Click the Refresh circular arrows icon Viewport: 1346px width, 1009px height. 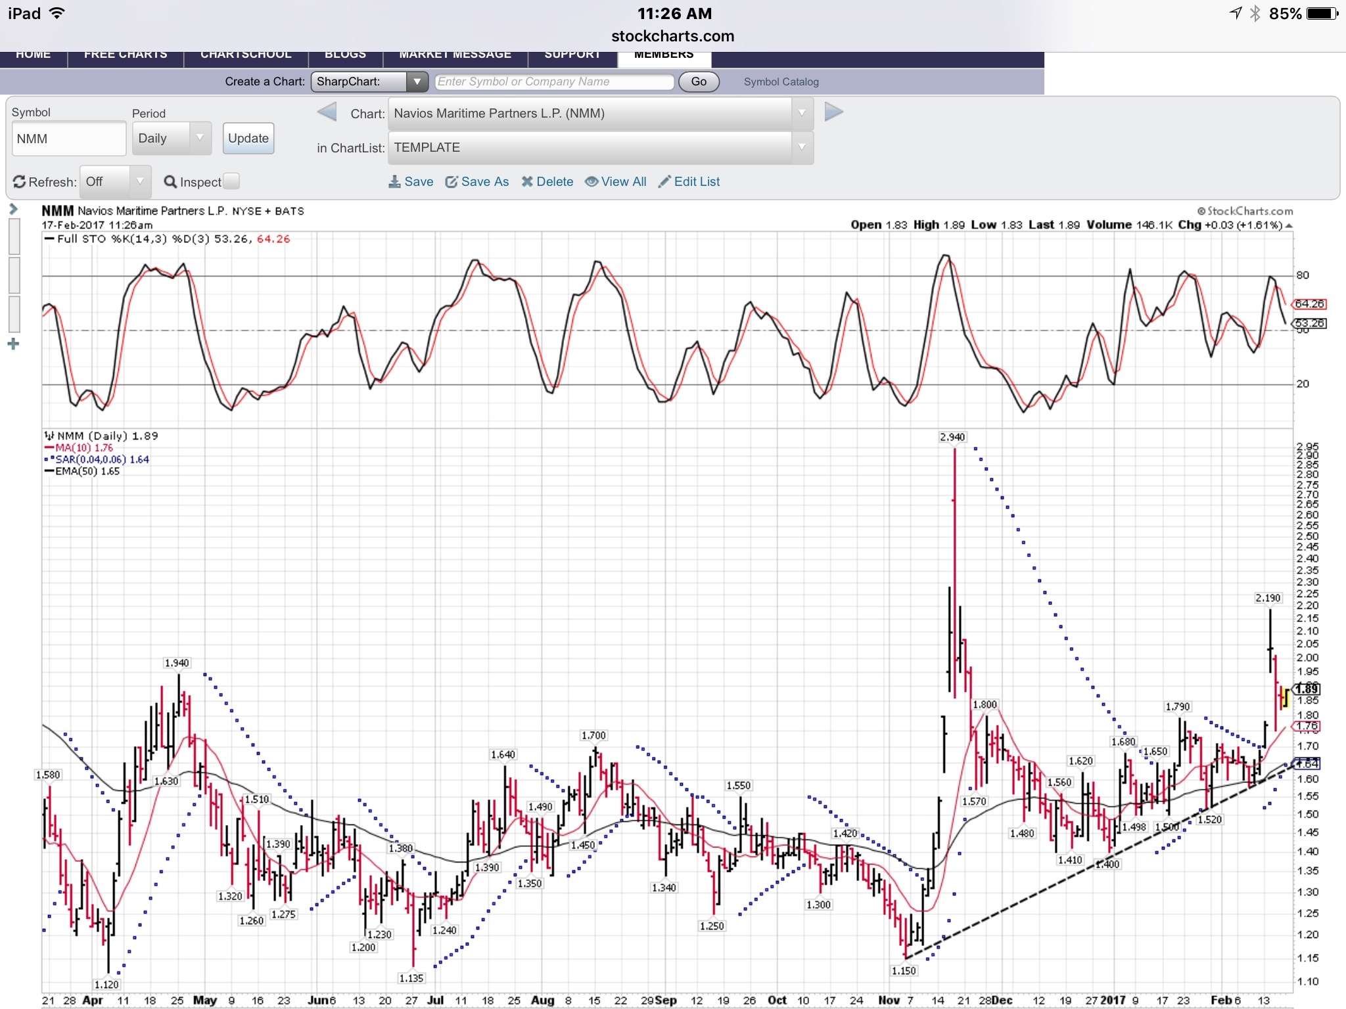pyautogui.click(x=20, y=182)
